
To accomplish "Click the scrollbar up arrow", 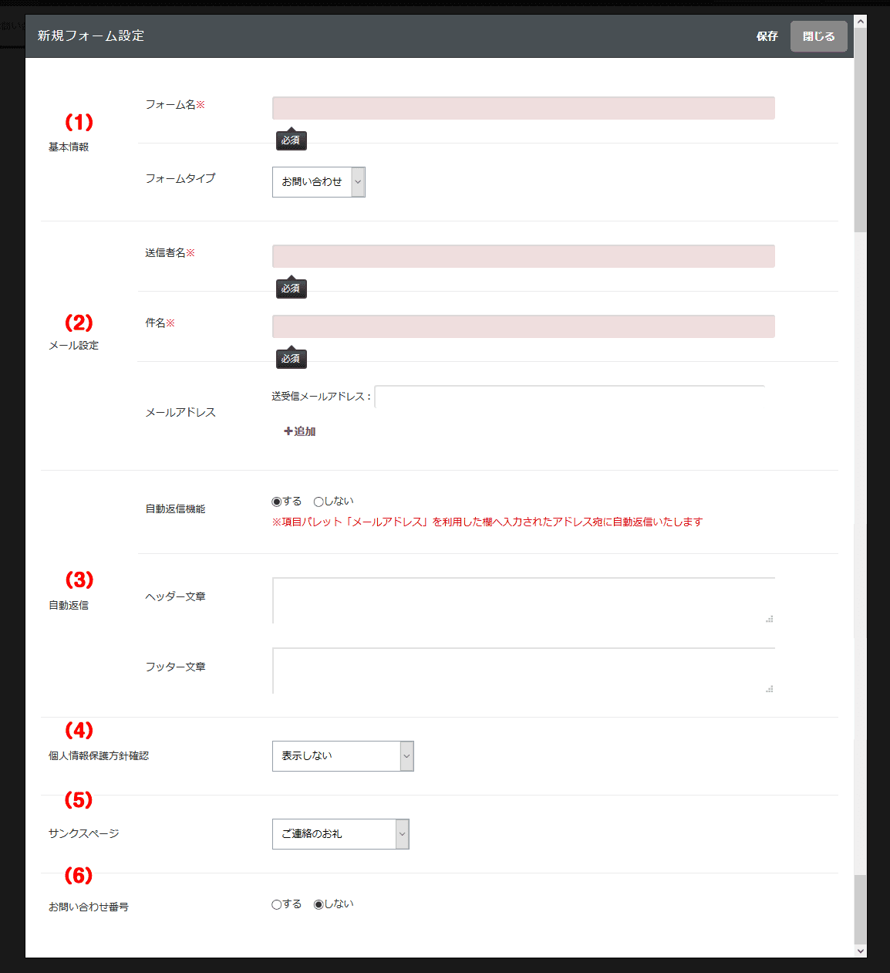I will tap(861, 22).
